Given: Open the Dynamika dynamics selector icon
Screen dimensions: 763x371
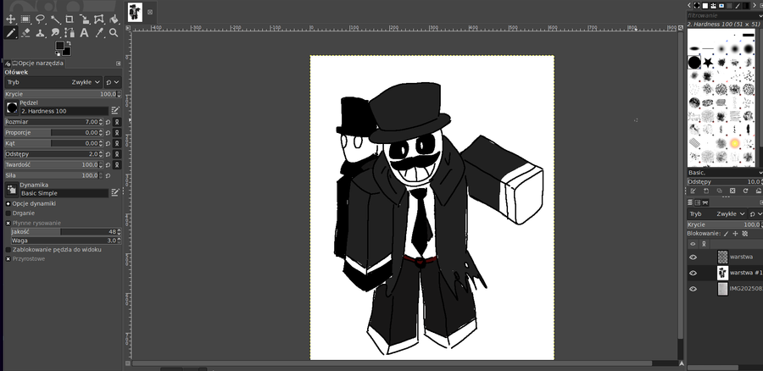Looking at the screenshot, I should (x=12, y=190).
